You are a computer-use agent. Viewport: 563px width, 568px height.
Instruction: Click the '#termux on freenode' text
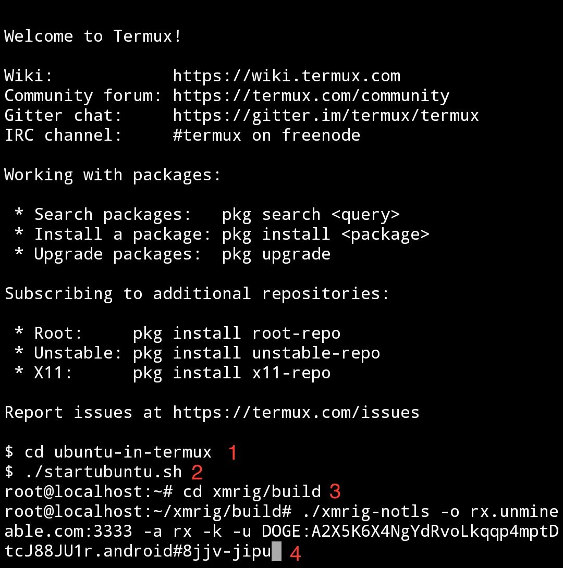pos(267,135)
